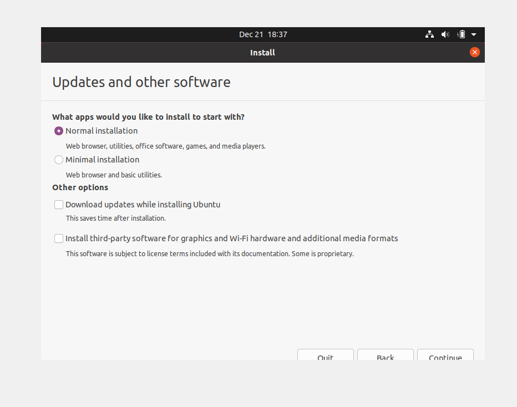The height and width of the screenshot is (407, 517).
Task: Open the wired network status icon
Action: tap(429, 34)
